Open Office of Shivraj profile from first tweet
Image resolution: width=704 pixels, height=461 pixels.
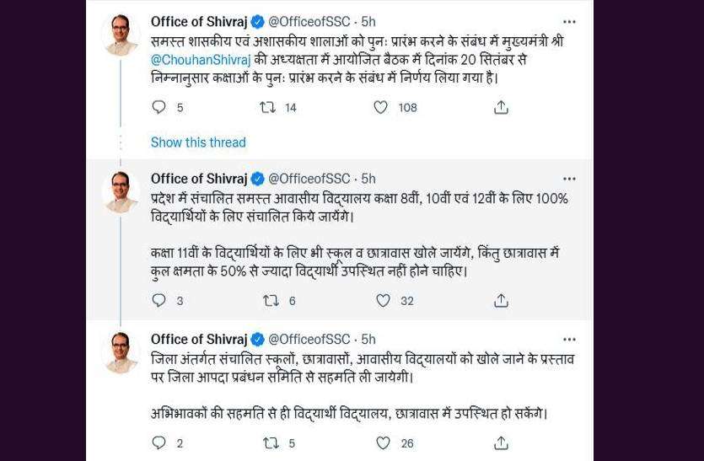199,22
